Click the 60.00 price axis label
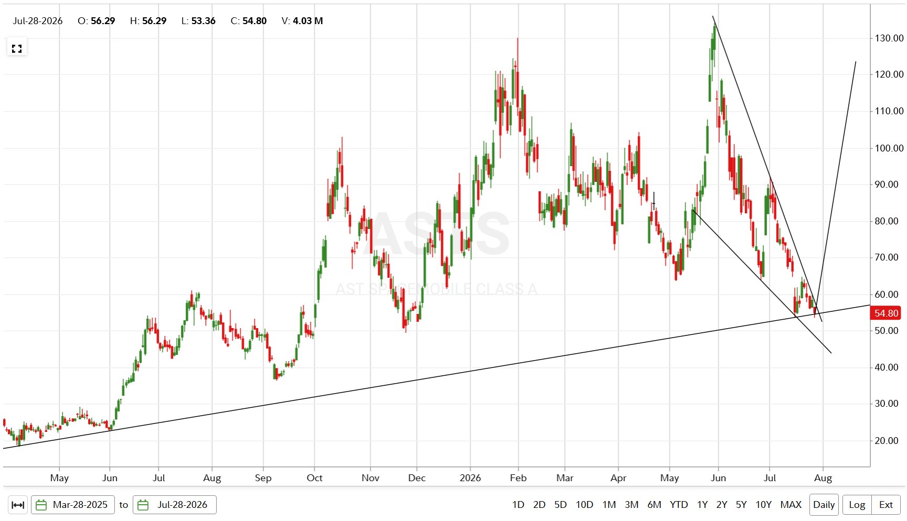Screen dimensions: 907x521 pos(887,295)
